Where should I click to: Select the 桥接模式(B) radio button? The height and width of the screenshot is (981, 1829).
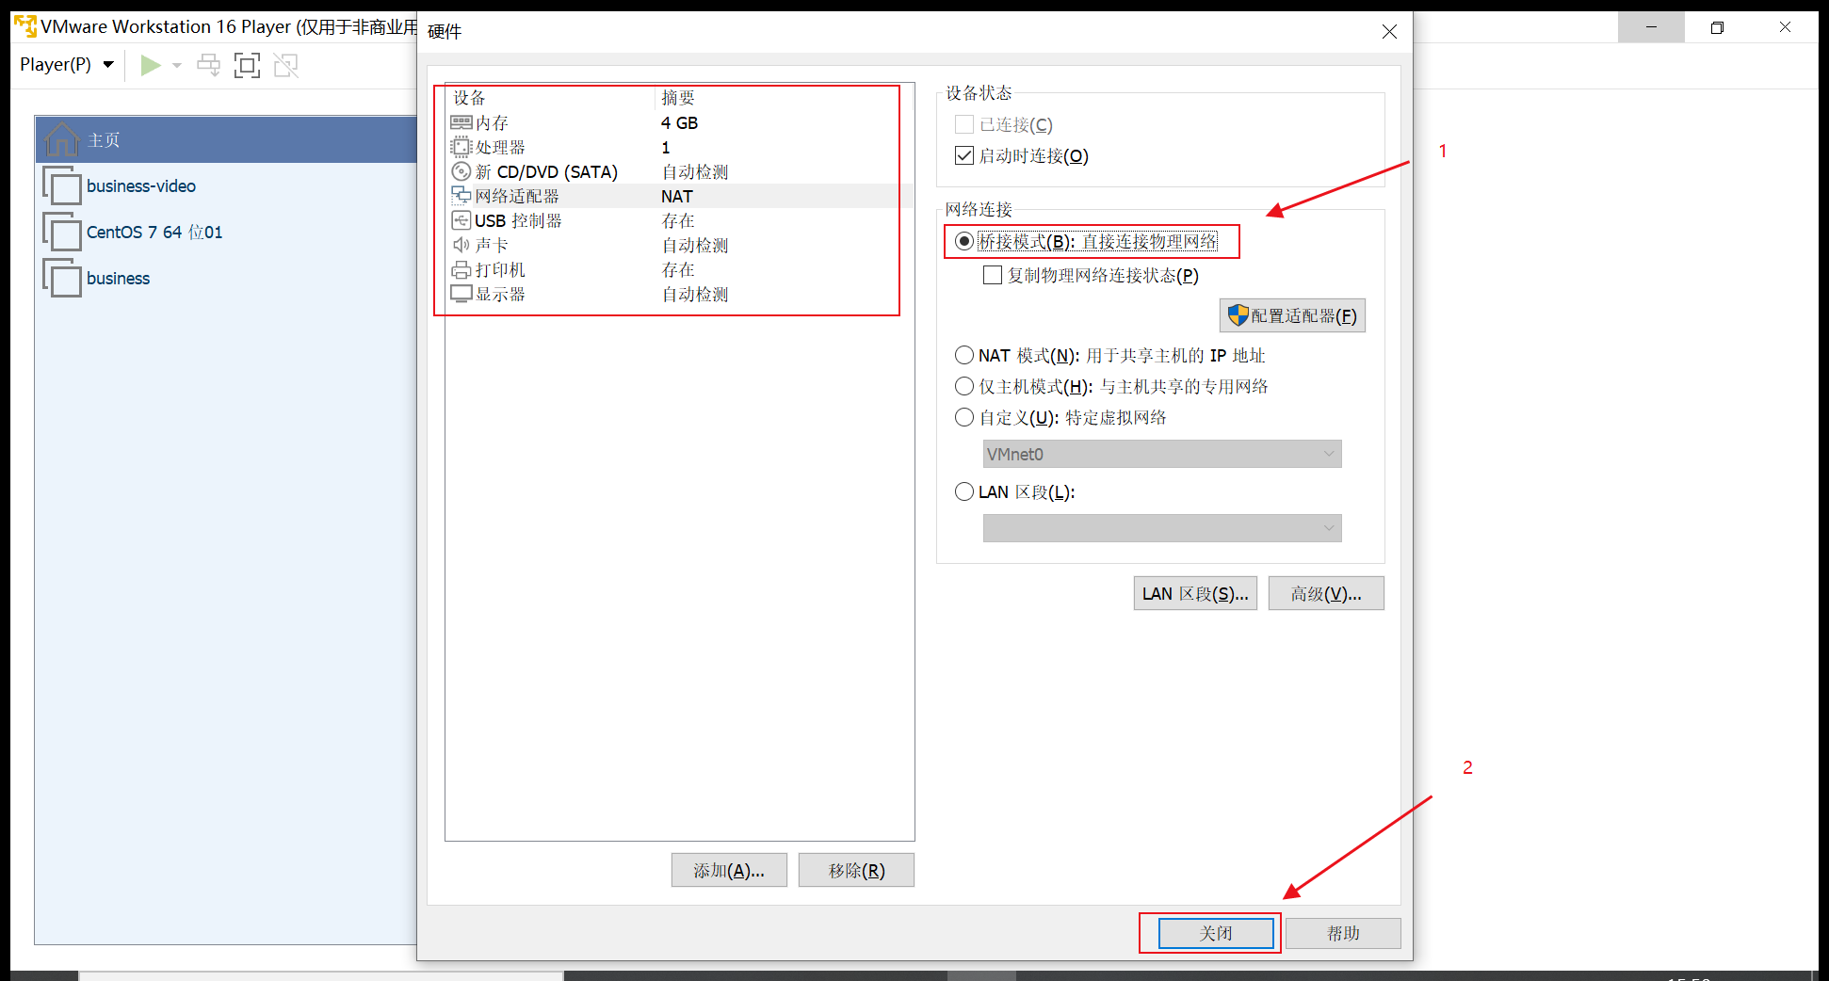[963, 242]
